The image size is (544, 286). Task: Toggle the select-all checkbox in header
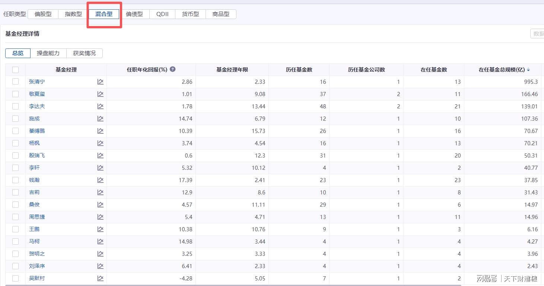point(15,70)
